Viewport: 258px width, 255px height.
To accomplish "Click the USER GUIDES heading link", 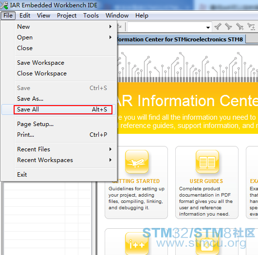I will 206,181.
